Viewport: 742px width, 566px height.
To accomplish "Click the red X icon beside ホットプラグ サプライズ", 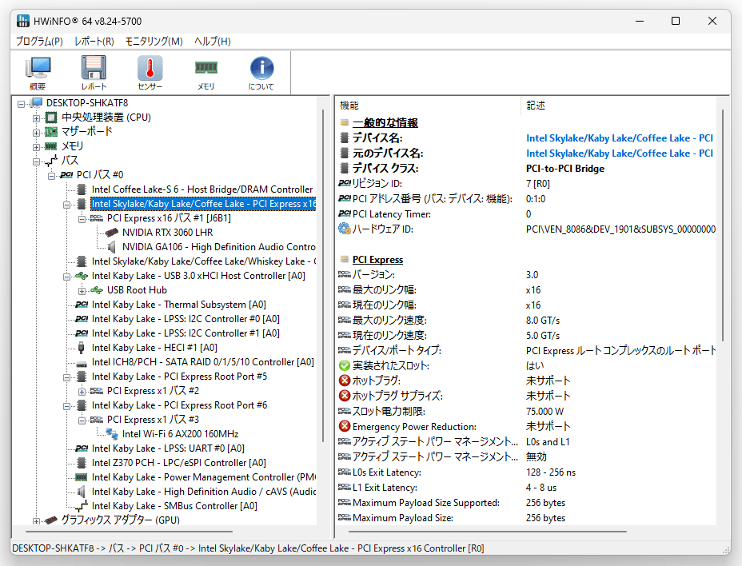I will pos(345,396).
